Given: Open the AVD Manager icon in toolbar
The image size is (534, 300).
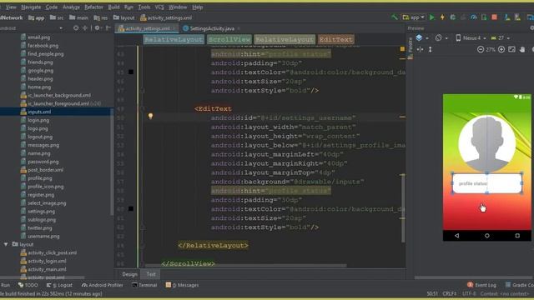Looking at the screenshot, I should (x=507, y=17).
